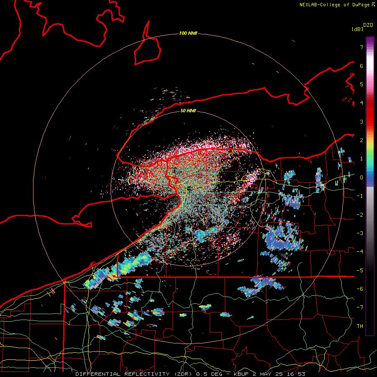Click the DZD legend title

368,25
